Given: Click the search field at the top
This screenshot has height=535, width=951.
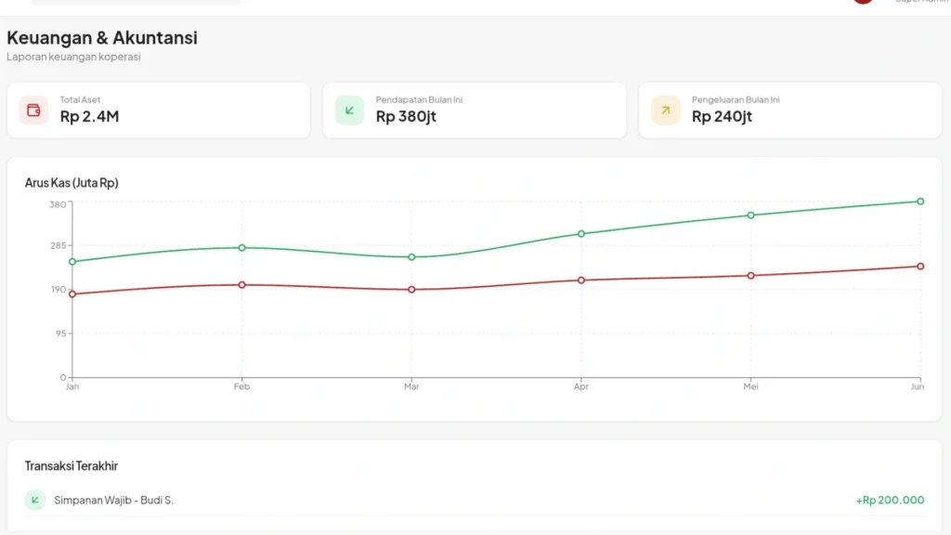Looking at the screenshot, I should [135, 3].
